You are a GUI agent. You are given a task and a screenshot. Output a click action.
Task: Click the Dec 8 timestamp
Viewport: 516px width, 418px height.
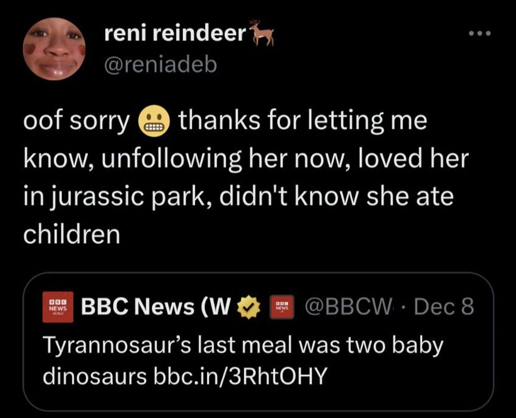[x=444, y=307]
